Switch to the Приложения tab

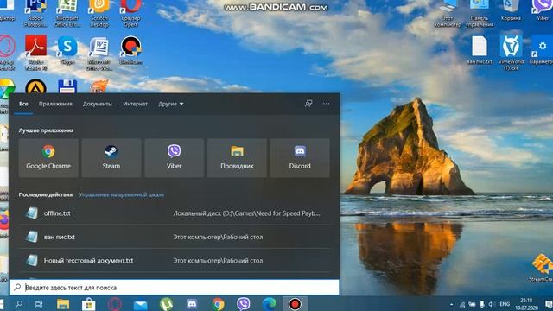tap(55, 104)
